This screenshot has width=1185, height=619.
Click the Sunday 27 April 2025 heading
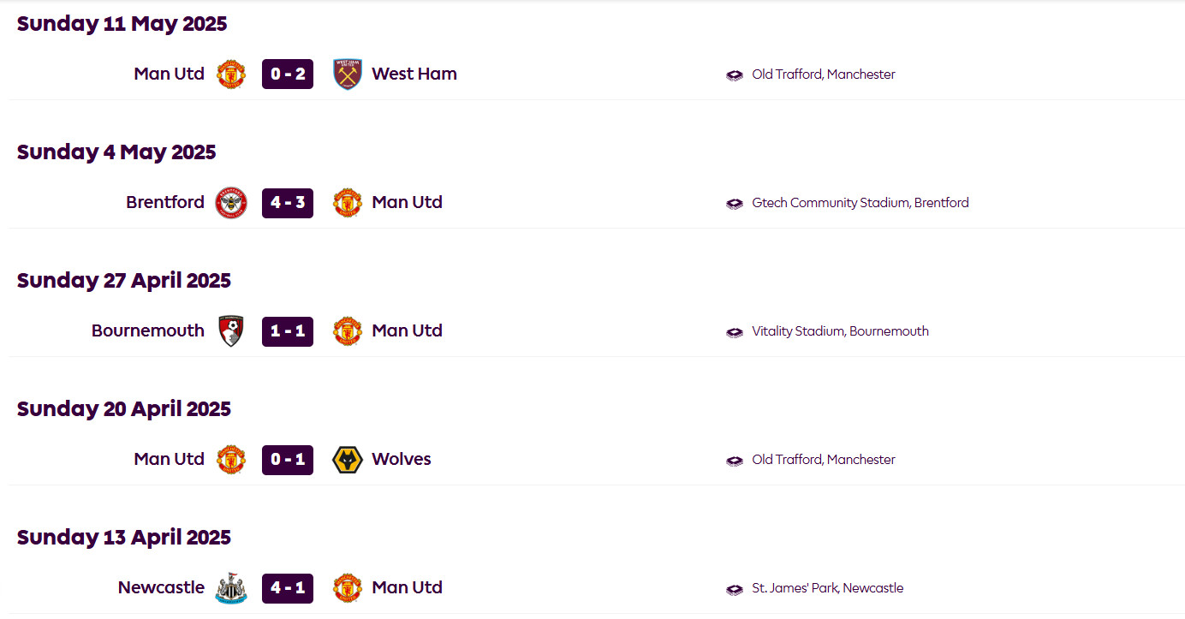(124, 281)
